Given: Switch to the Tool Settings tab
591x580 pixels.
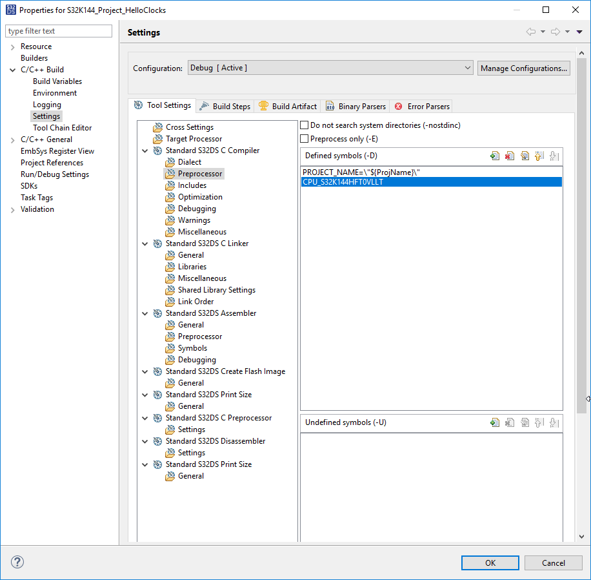Looking at the screenshot, I should (x=163, y=105).
